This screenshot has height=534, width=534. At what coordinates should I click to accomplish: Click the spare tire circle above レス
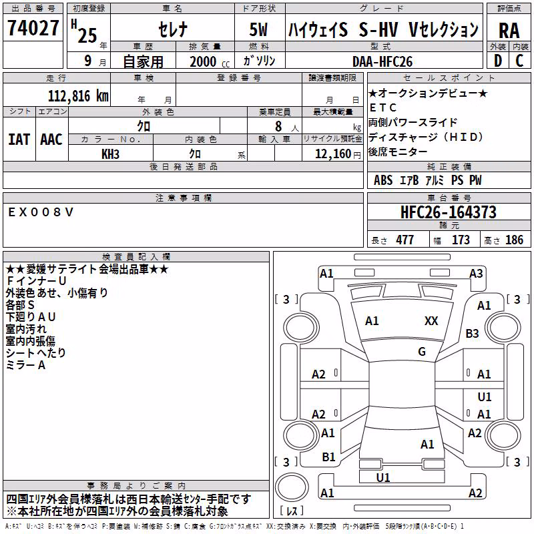292,487
